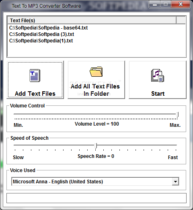
Task: Click the Add Text Files label
Action: pos(35,94)
